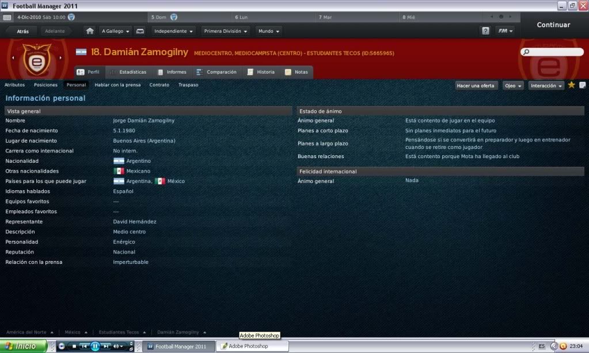Select the Contrato sub-tab
The width and height of the screenshot is (589, 353).
point(159,85)
